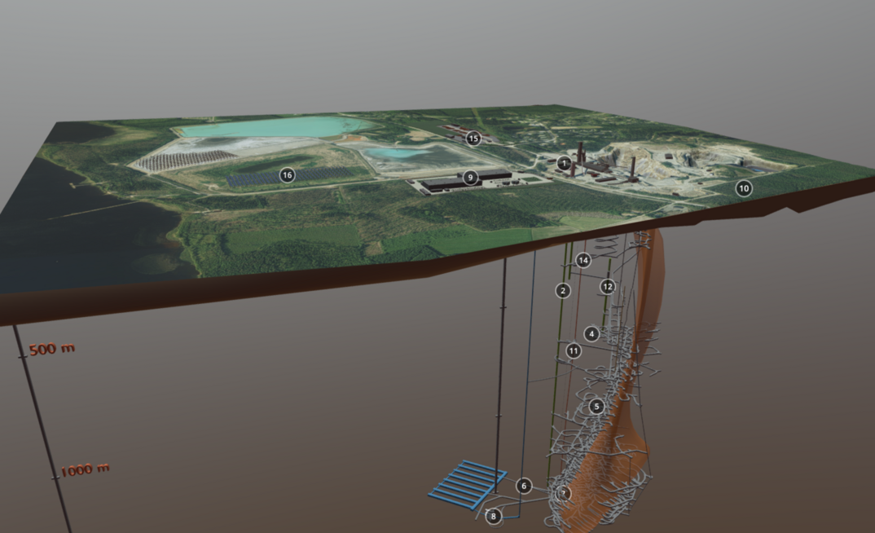This screenshot has width=875, height=533.
Task: Open marker 4 in the tunnel network
Action: coord(591,334)
